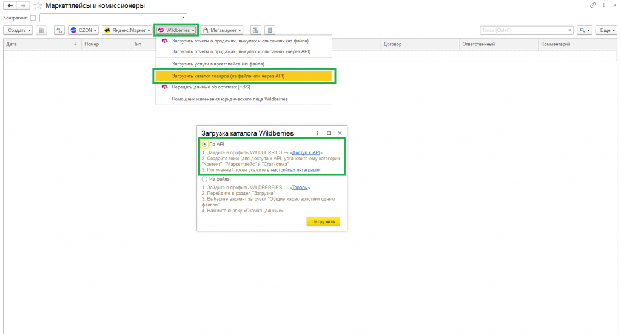Expand the Контрагент field dropdown arrow
This screenshot has height=334, width=621.
click(183, 18)
